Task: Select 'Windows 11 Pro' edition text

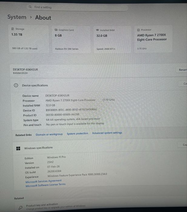Action: [56, 157]
